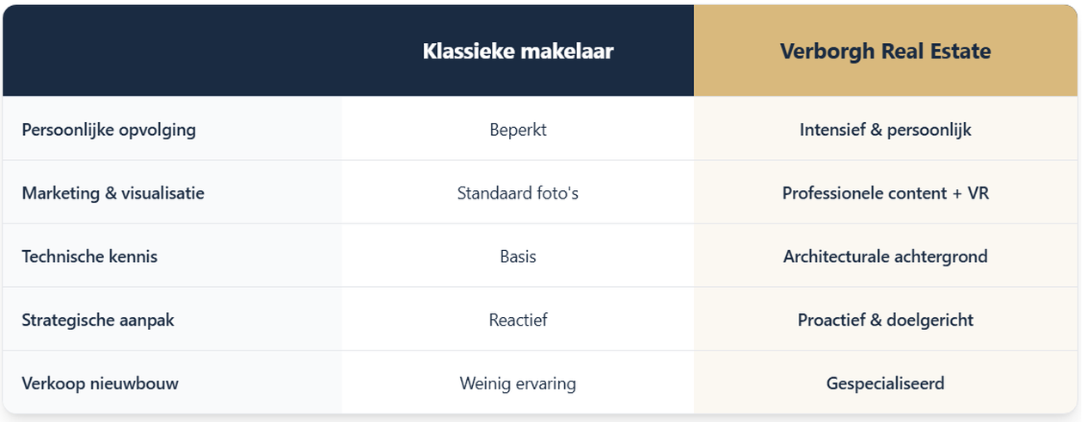Select the 'Architecturale achtergrond' cell
The image size is (1087, 422).
[885, 256]
